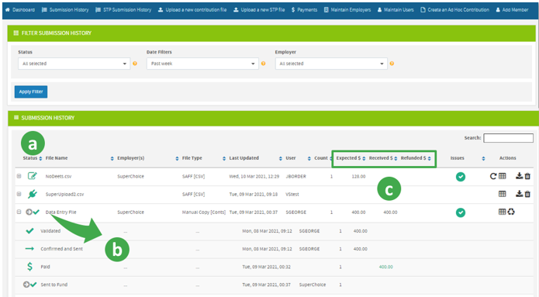Viewport: 539px width, 297px height.
Task: Click the Validated checkmark icon
Action: (30, 230)
